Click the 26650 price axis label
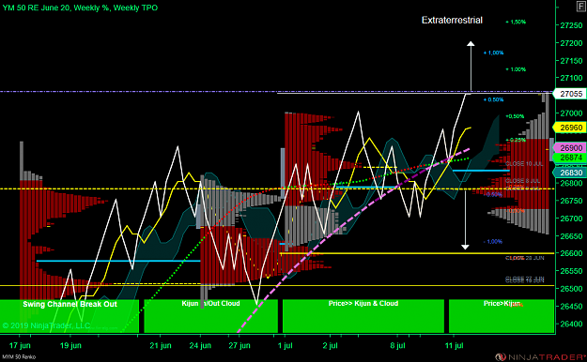 pyautogui.click(x=571, y=236)
